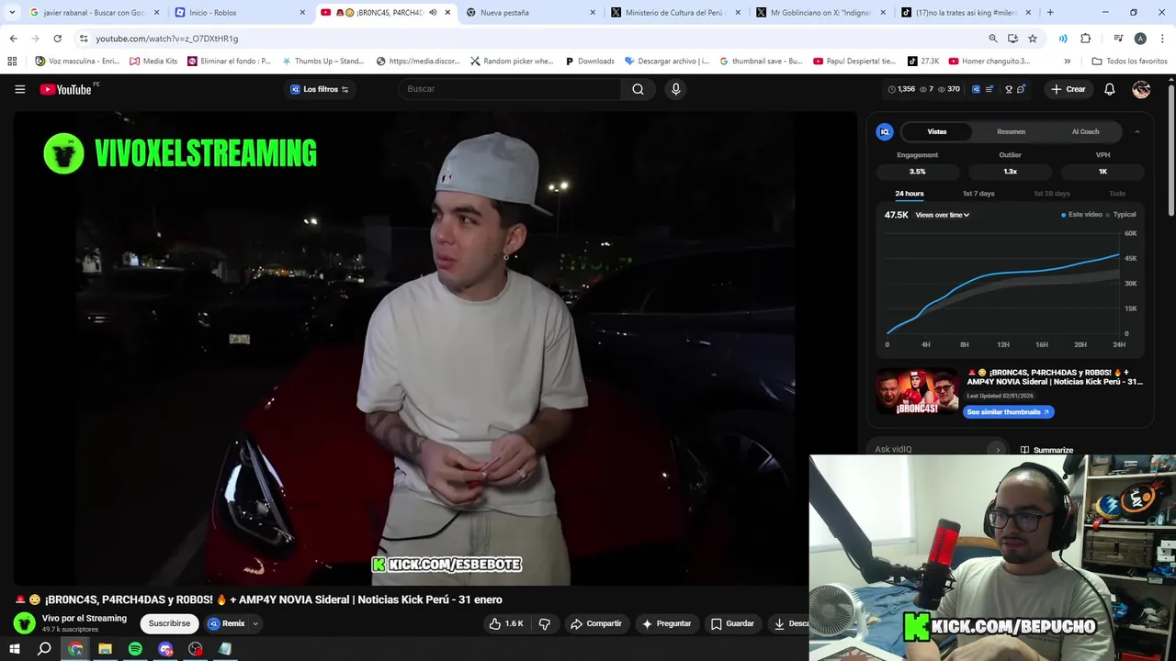Open Spotify from the Windows taskbar
Viewport: 1176px width, 661px height.
(x=135, y=649)
